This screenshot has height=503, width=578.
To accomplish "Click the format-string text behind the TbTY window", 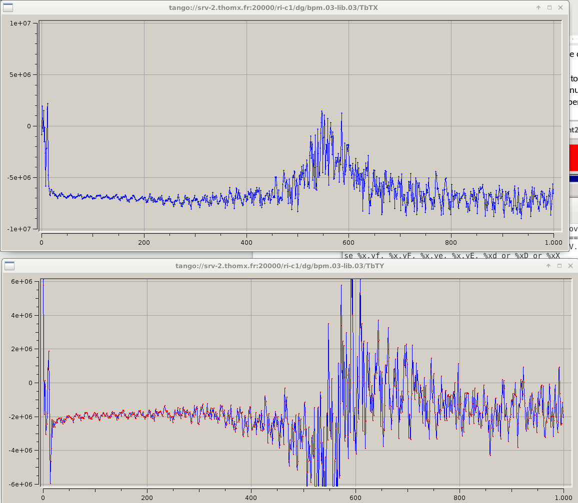I will (450, 255).
